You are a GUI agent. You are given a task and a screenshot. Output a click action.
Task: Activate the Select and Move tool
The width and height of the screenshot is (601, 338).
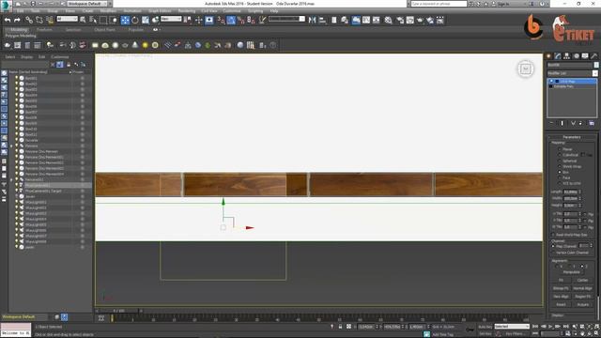click(x=125, y=21)
